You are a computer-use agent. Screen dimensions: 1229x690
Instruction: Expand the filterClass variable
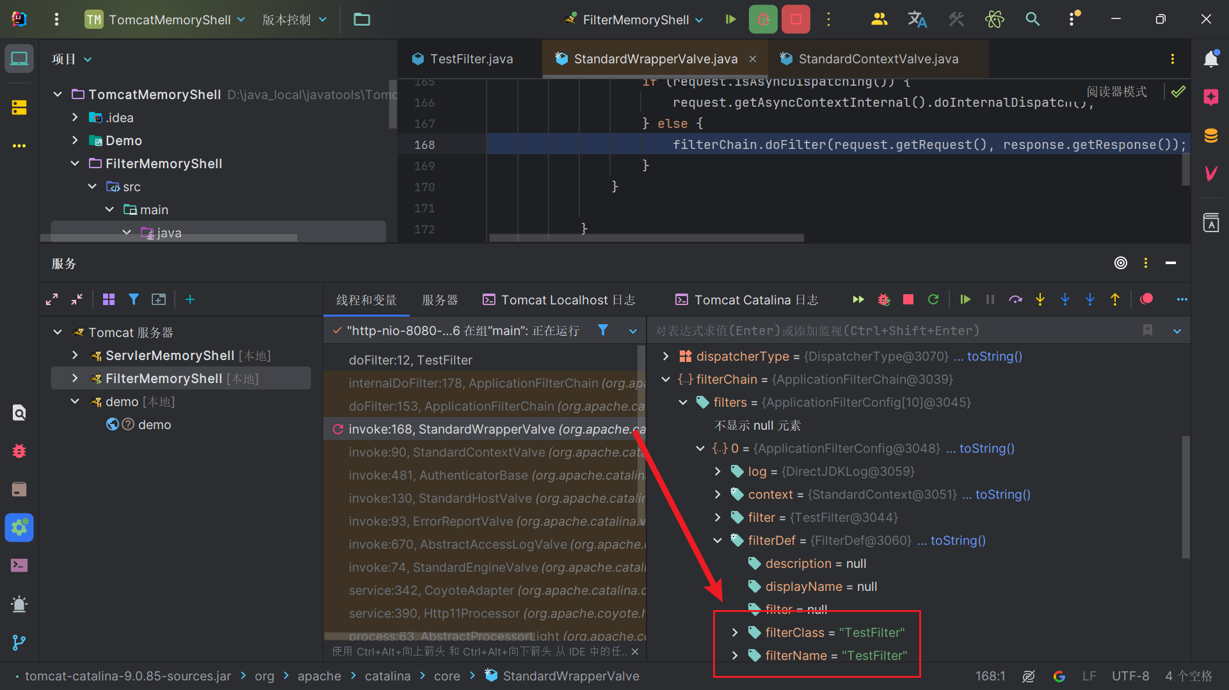pos(735,632)
